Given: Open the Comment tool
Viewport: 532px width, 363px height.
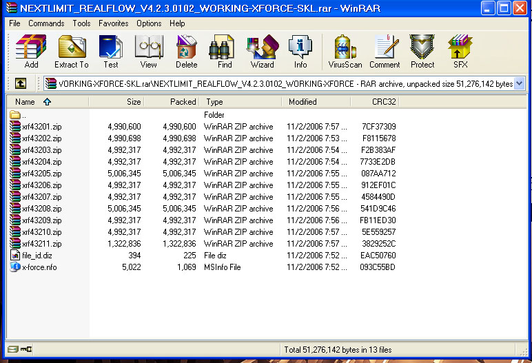Looking at the screenshot, I should point(385,51).
